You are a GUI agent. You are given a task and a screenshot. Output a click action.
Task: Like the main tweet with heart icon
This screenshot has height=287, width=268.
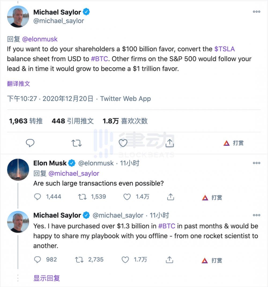coord(123,143)
